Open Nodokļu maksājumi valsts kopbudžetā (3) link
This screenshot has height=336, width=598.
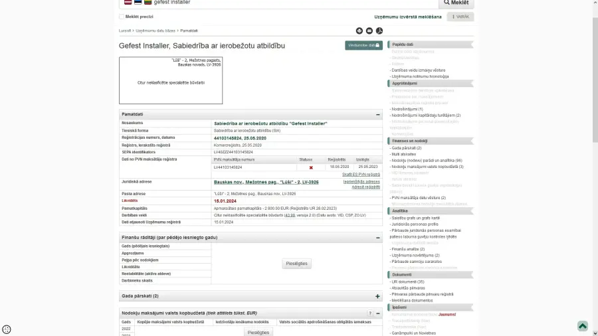point(427,167)
